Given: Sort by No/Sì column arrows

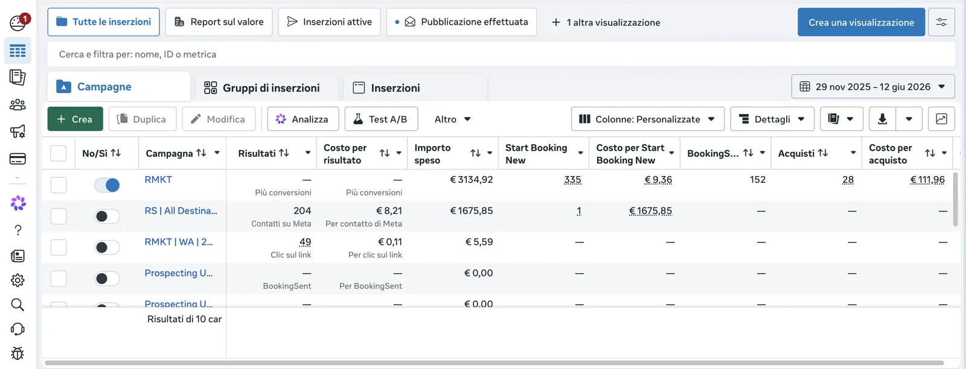Looking at the screenshot, I should tap(116, 153).
